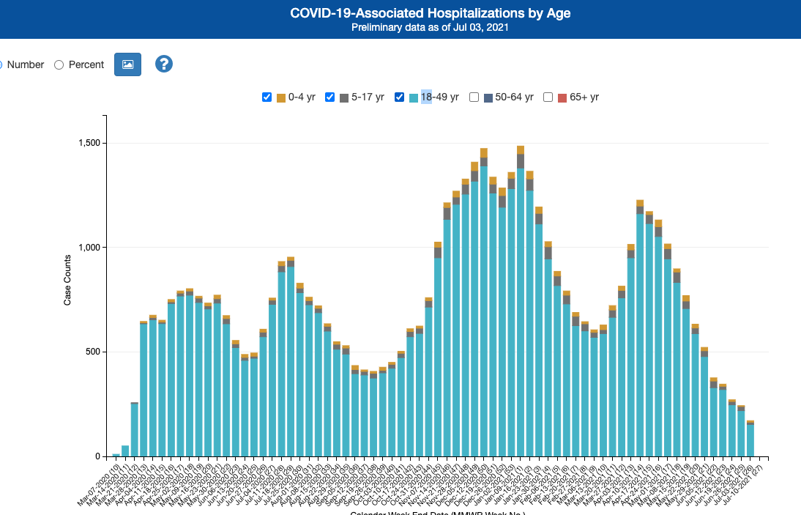Viewport: 801px width, 515px height.
Task: Click the Case Counts y-axis title
Action: [67, 280]
